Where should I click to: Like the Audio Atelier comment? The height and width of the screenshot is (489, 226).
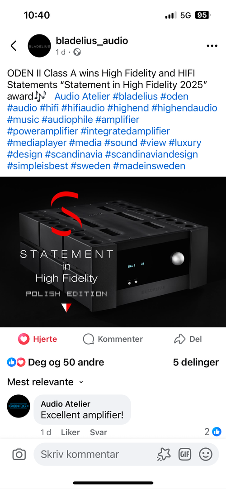(71, 432)
